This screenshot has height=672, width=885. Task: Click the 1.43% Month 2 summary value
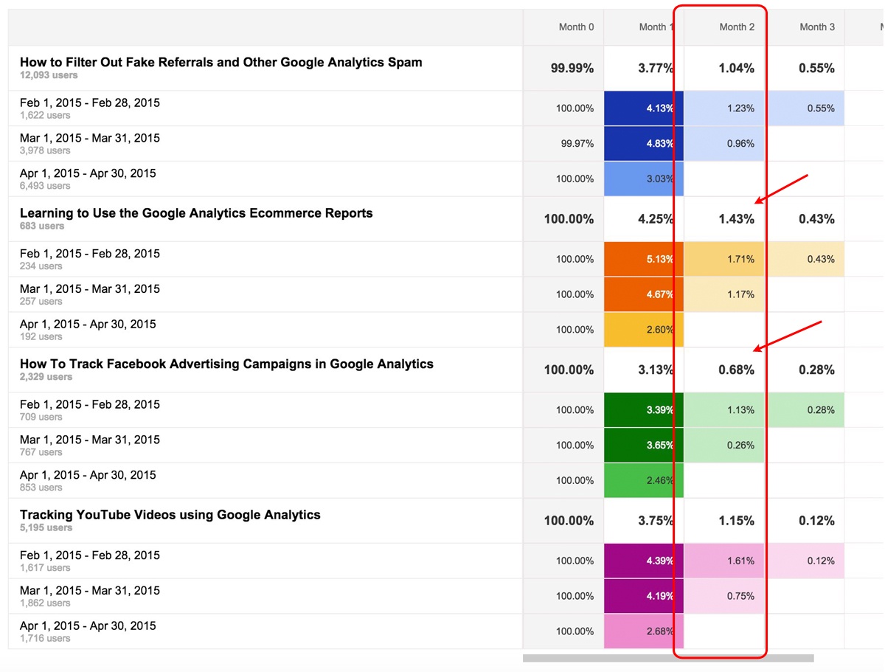click(x=736, y=219)
